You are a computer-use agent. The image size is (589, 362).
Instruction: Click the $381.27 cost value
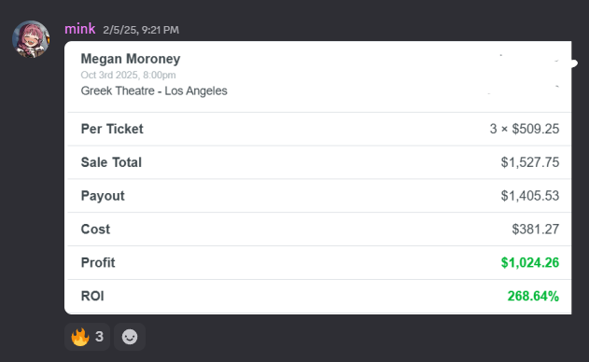point(535,230)
